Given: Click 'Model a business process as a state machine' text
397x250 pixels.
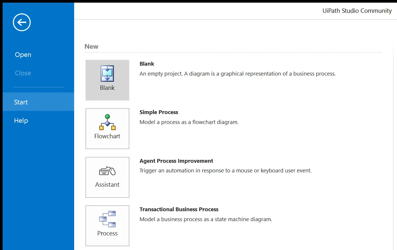Looking at the screenshot, I should [206, 219].
